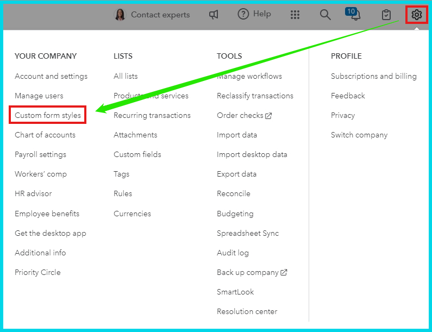
Task: Open Tags list
Action: [x=122, y=174]
